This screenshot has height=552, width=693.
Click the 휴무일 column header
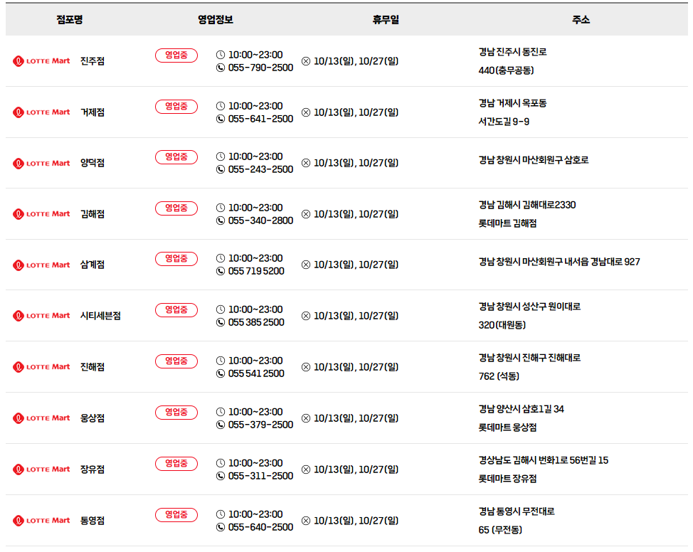(x=386, y=19)
